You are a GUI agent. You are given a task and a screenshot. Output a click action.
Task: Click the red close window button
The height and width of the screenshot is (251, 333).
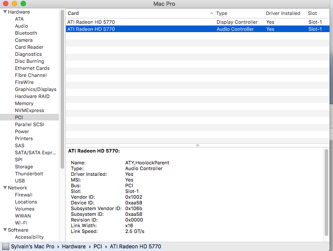(x=6, y=4)
